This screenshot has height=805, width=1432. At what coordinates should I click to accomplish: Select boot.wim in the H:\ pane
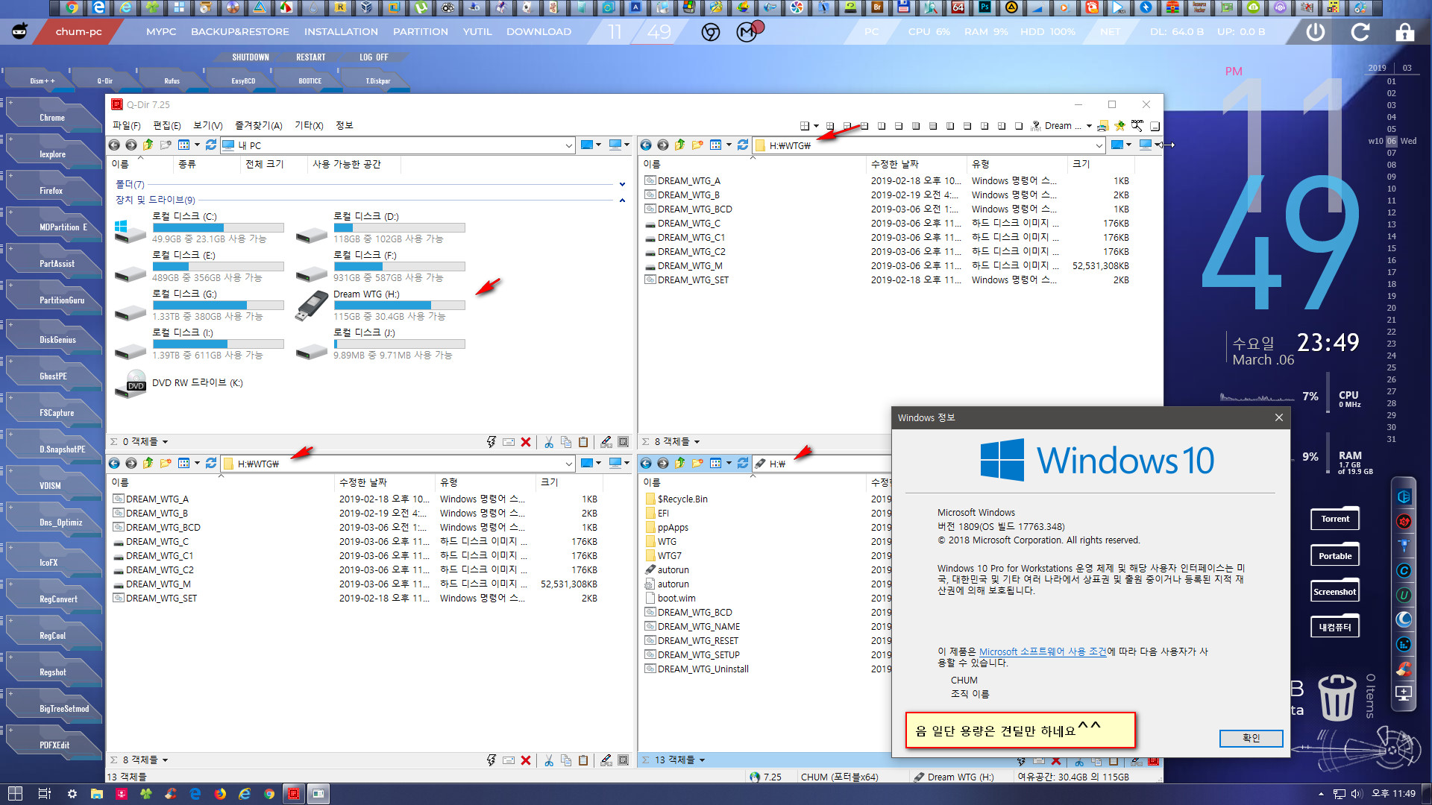[676, 598]
